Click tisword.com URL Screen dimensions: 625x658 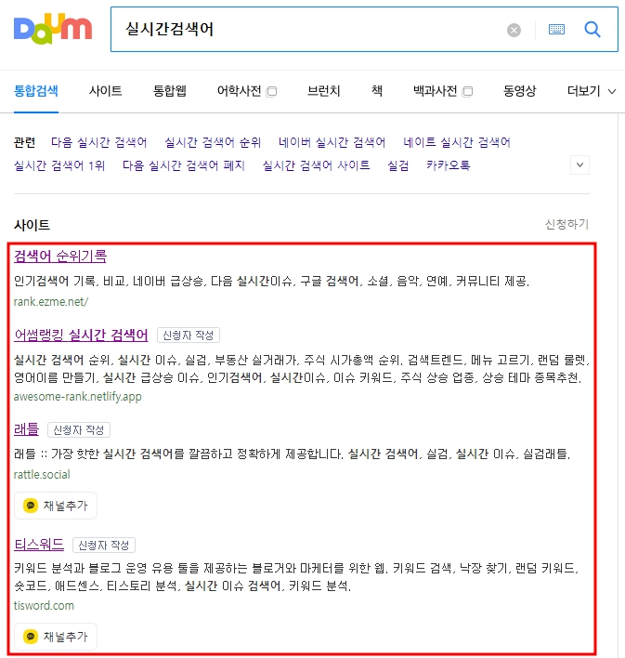point(44,606)
